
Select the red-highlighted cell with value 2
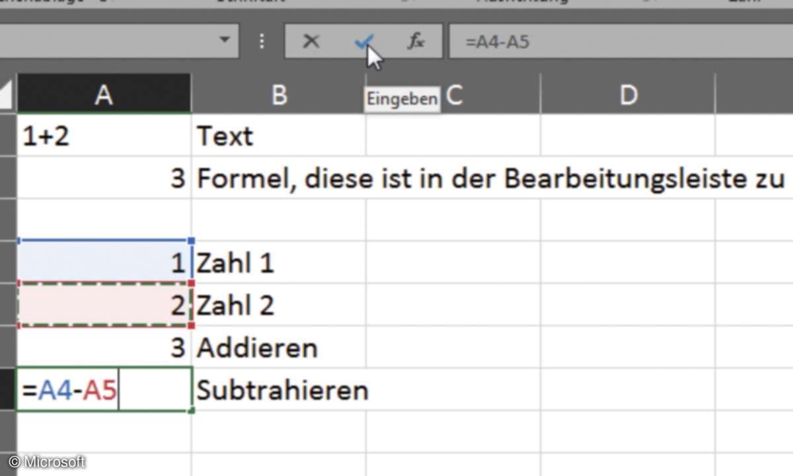(104, 305)
